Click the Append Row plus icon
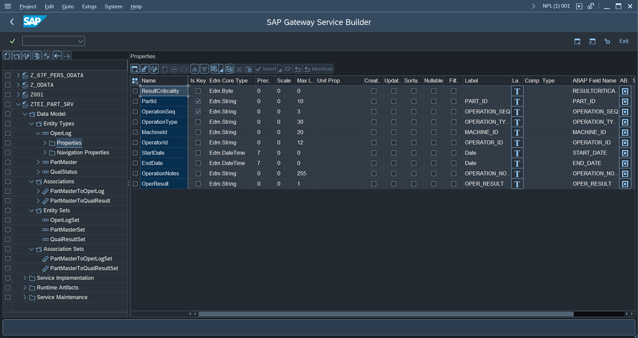This screenshot has width=638, height=338. [x=174, y=69]
